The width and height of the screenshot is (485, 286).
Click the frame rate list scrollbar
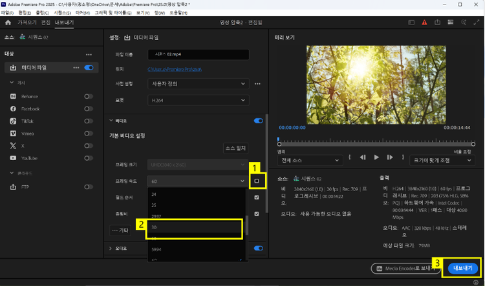coord(246,225)
